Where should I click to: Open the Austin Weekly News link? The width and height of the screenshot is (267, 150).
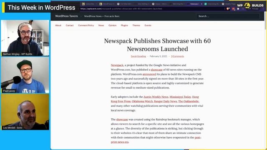click(x=156, y=97)
